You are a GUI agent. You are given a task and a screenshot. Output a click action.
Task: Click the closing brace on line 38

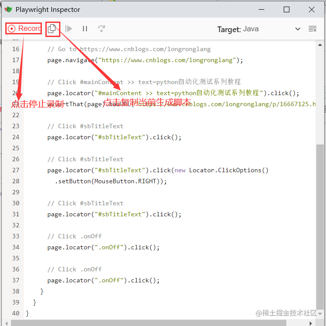pyautogui.click(x=42, y=291)
